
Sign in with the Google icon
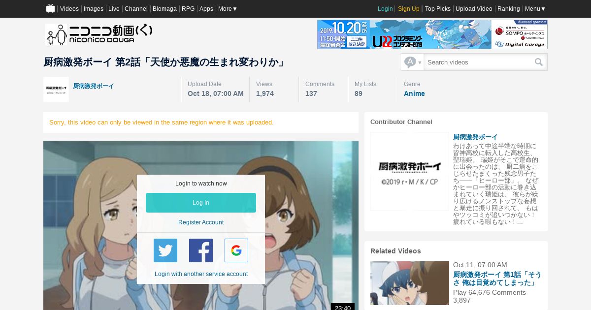236,250
